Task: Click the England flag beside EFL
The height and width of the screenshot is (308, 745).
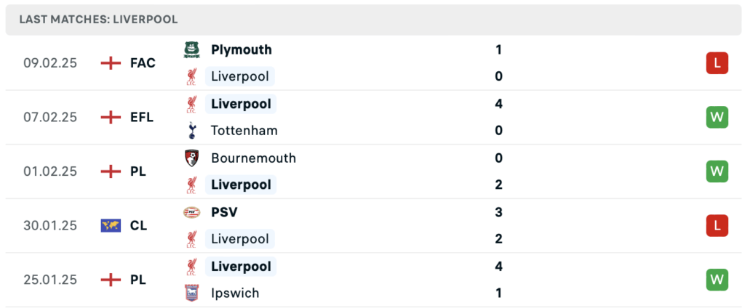Action: [111, 117]
